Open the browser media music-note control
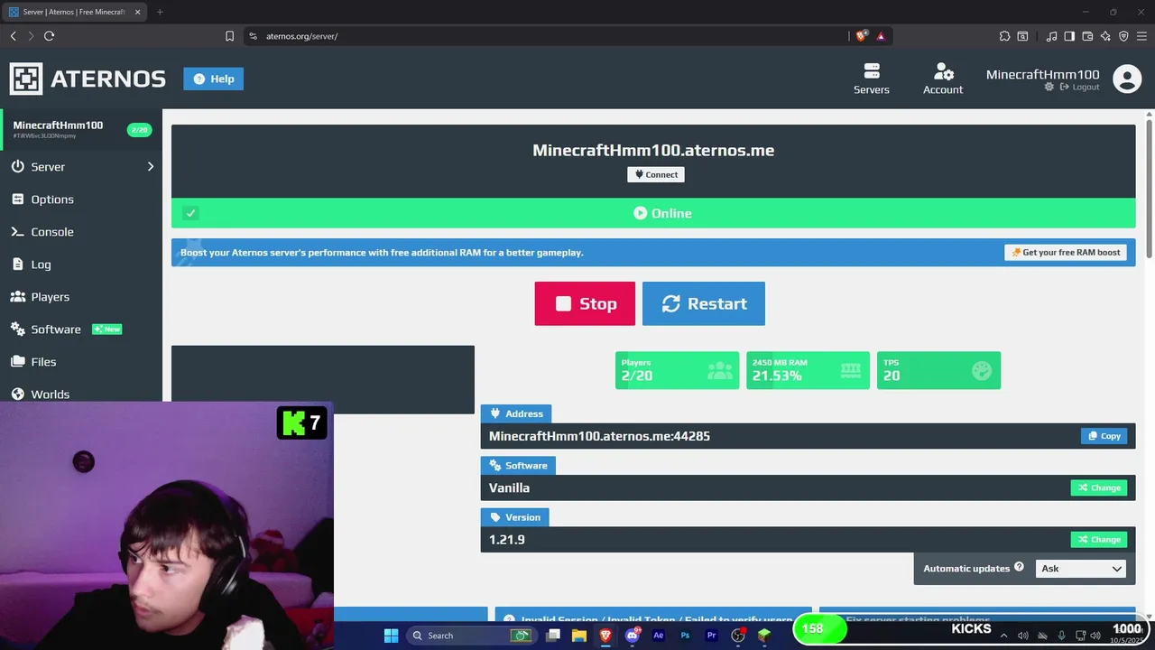Viewport: 1155px width, 650px height. coord(1051,36)
